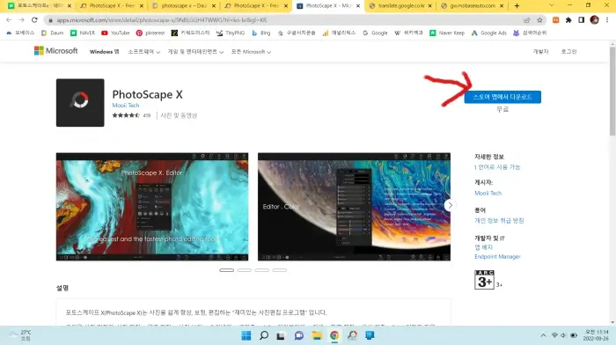The width and height of the screenshot is (616, 345).
Task: Close the translate.google.co.kr tab
Action: tap(429, 6)
